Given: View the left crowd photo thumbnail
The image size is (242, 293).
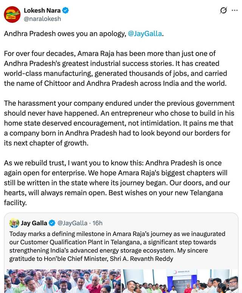Looking at the screenshot, I should [62, 281].
